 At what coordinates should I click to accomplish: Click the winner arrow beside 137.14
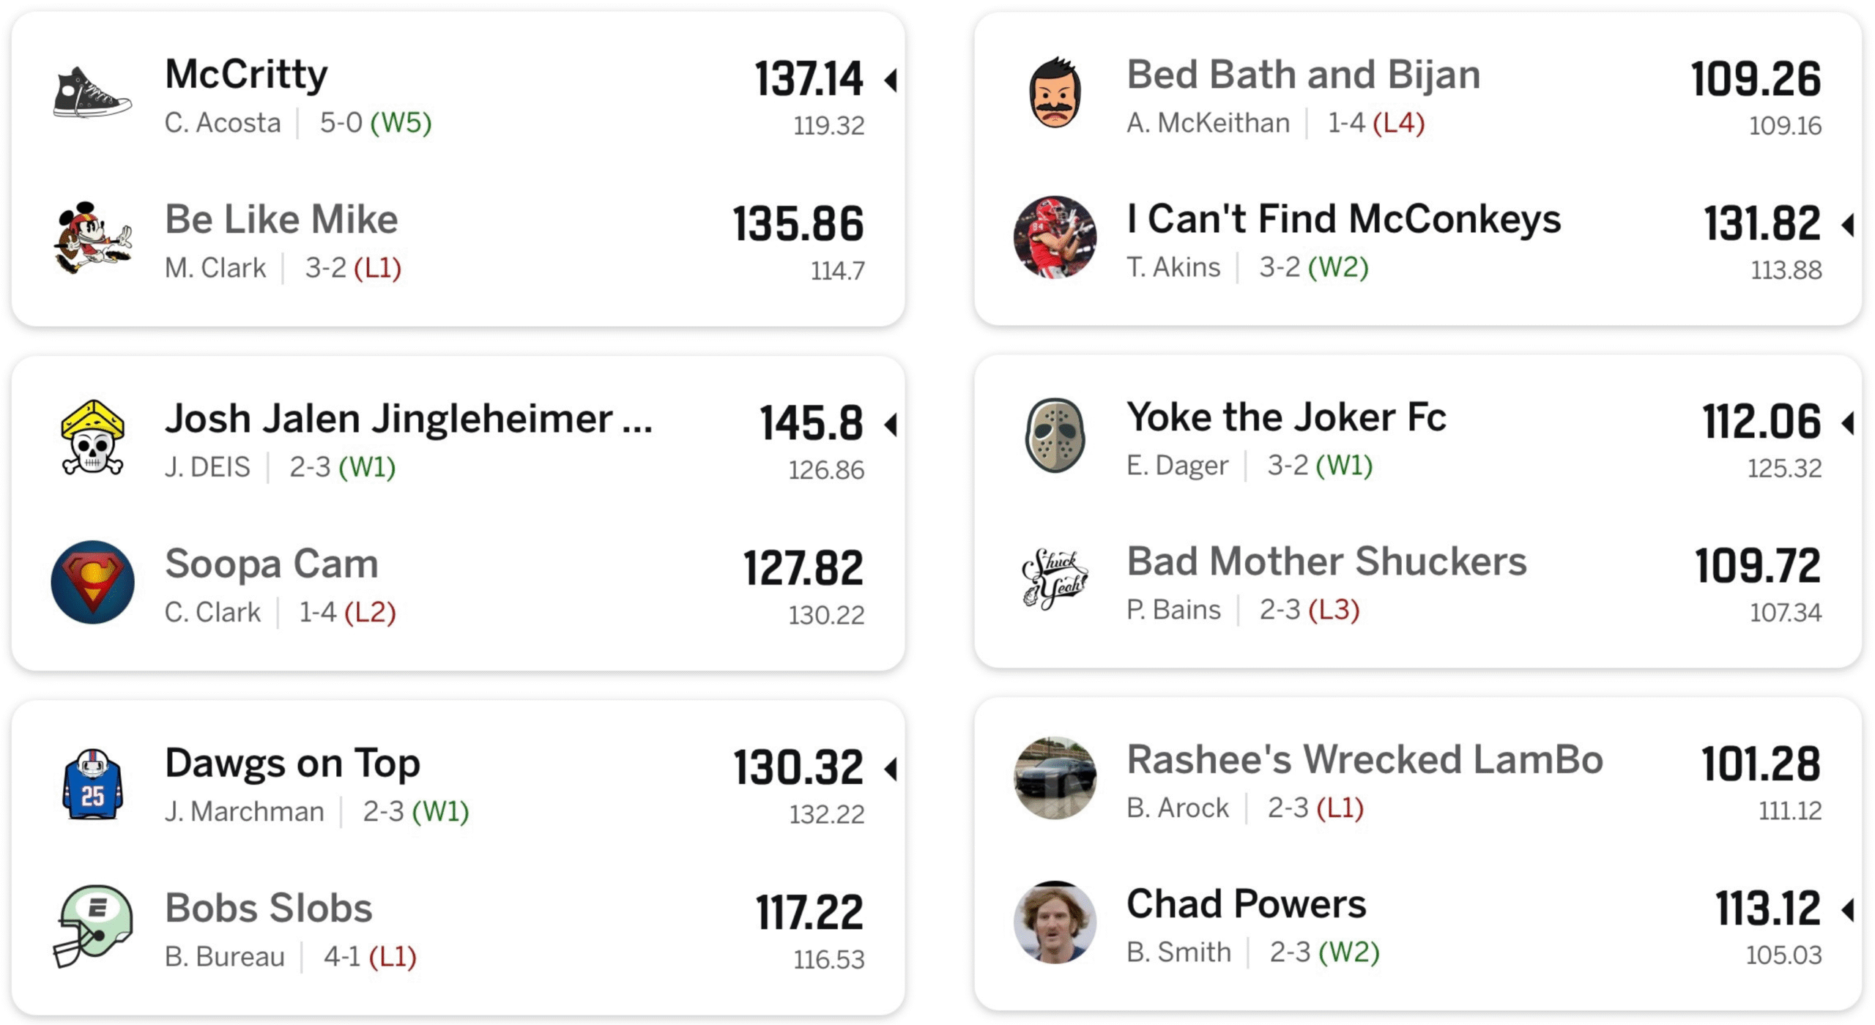coord(891,80)
